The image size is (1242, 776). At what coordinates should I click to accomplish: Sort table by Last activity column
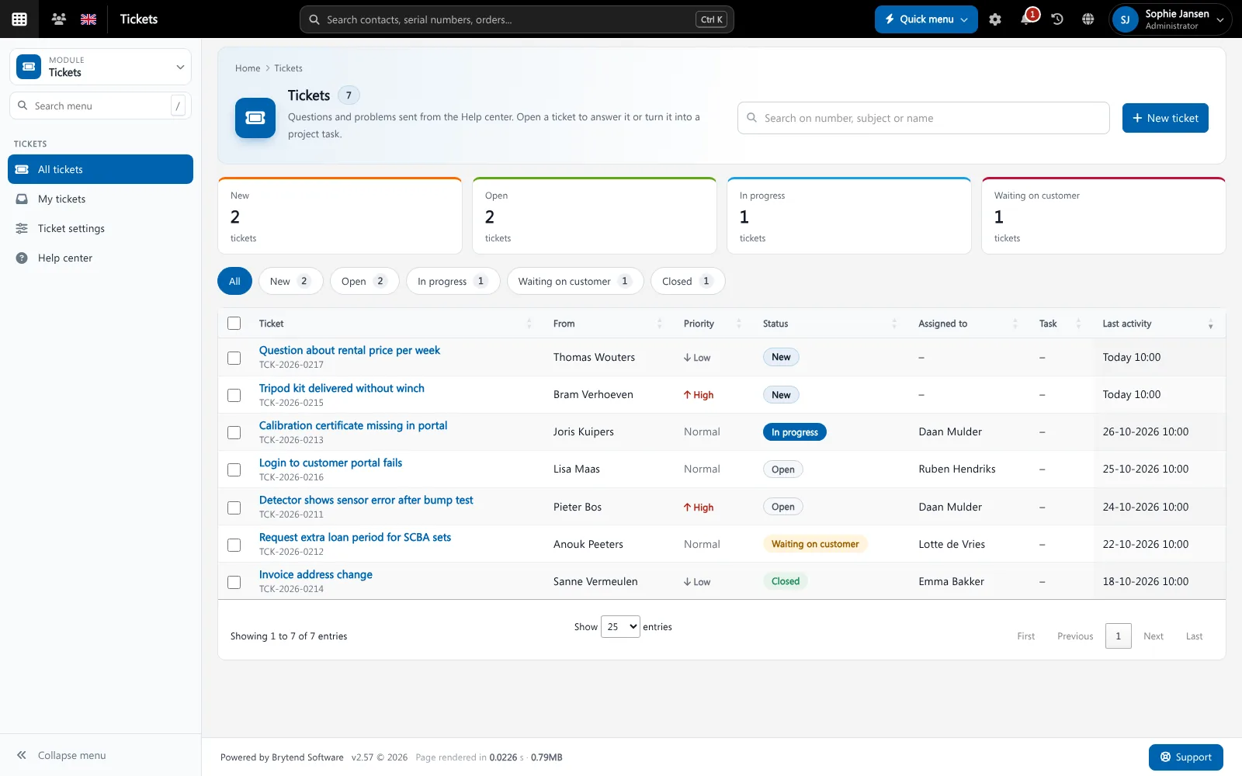coord(1157,324)
